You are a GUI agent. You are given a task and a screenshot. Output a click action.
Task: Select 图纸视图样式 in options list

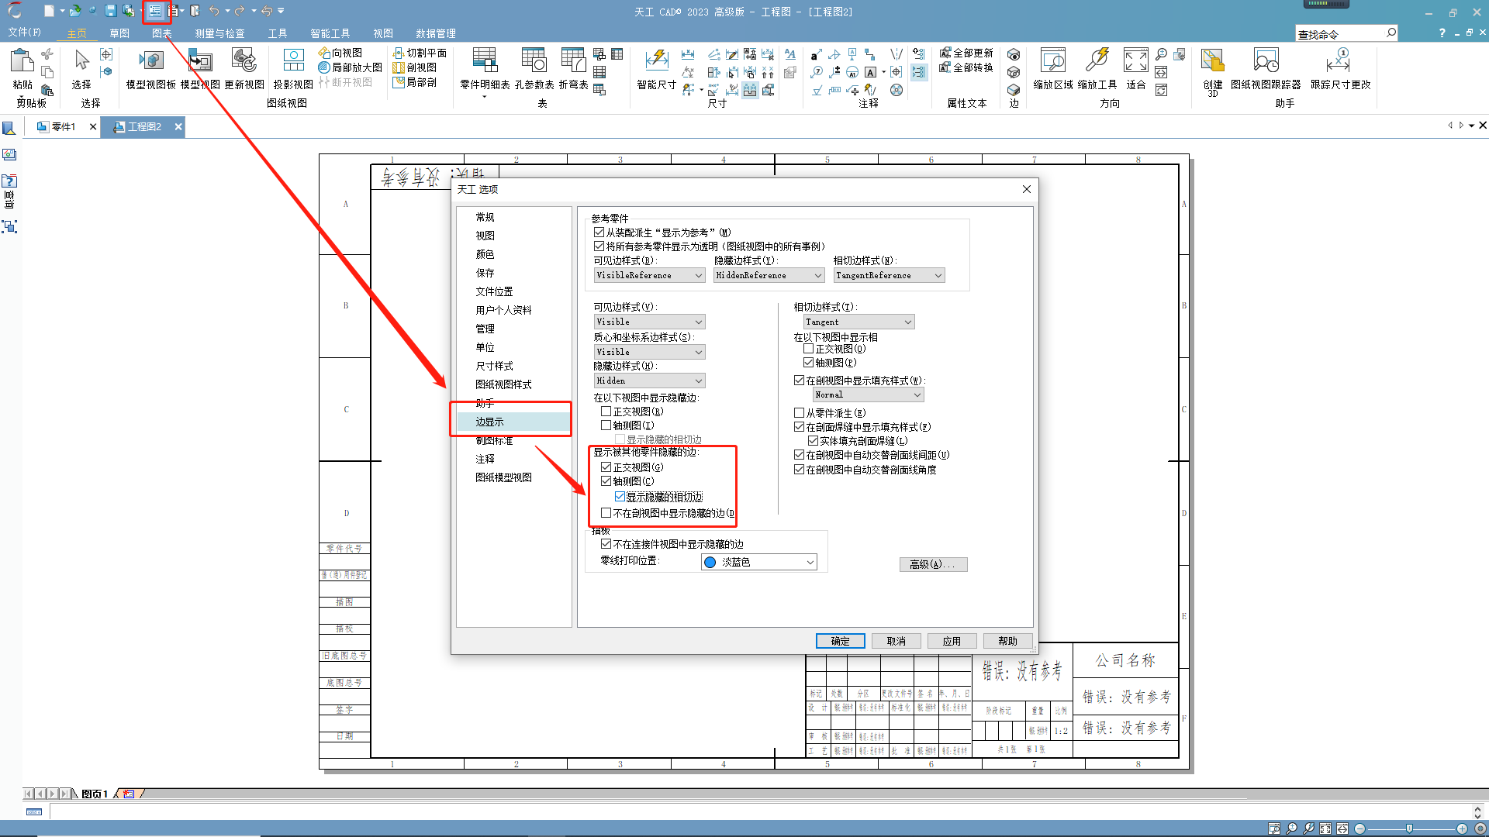(503, 384)
